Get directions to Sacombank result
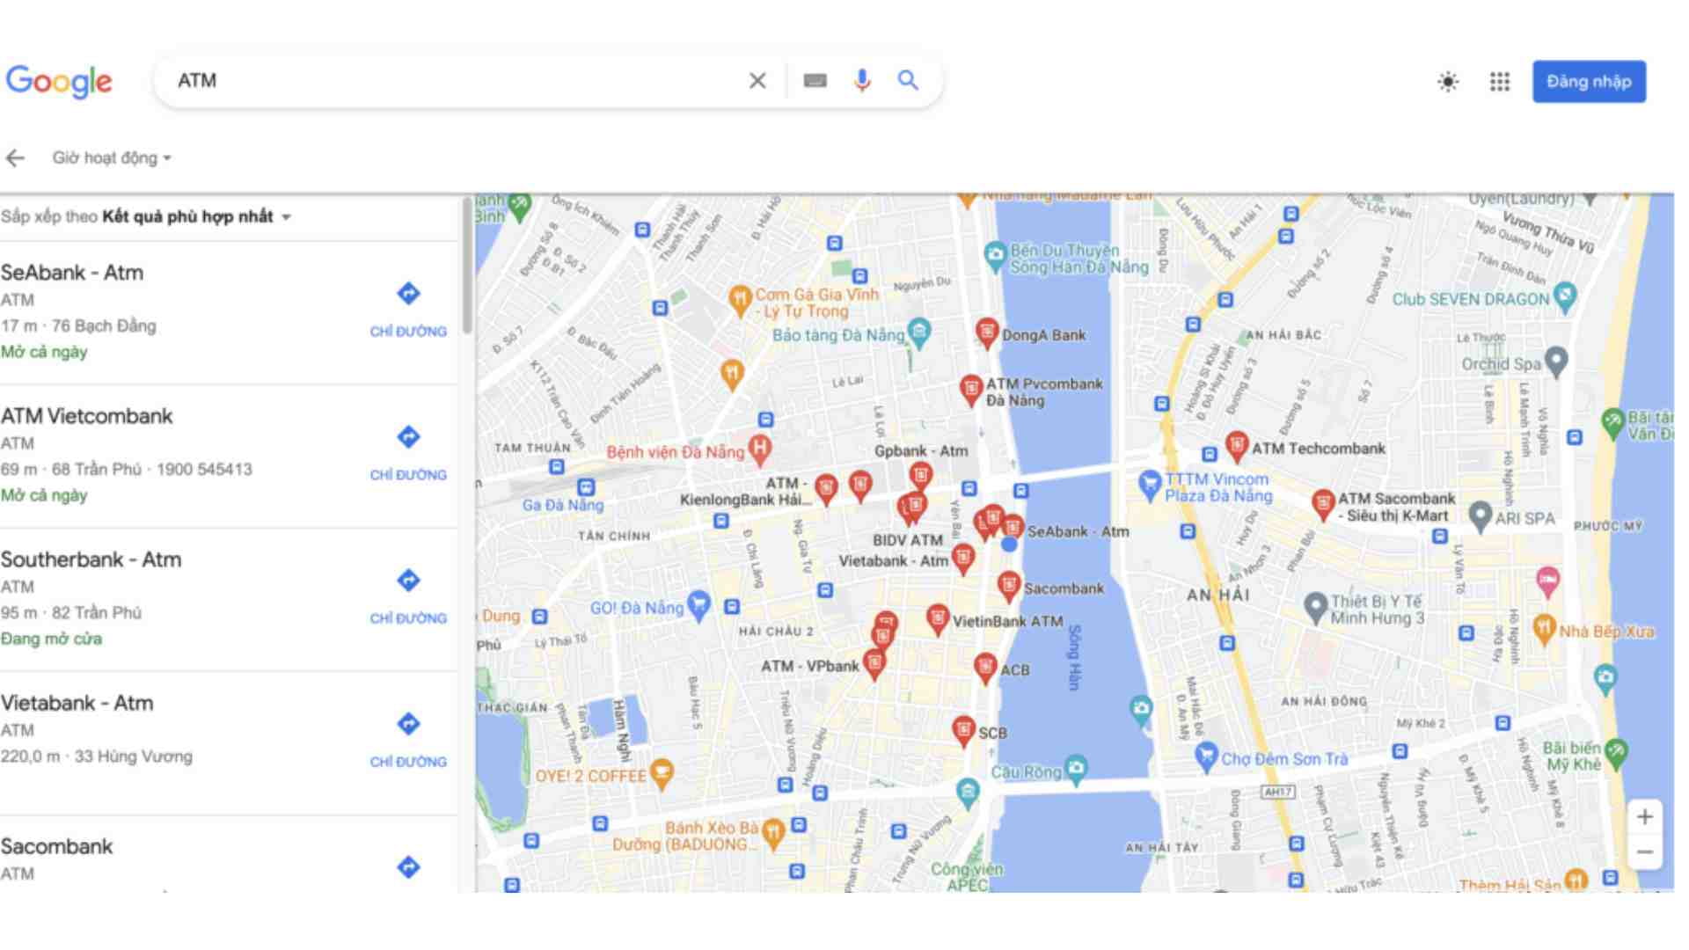The width and height of the screenshot is (1689, 950). click(x=408, y=867)
